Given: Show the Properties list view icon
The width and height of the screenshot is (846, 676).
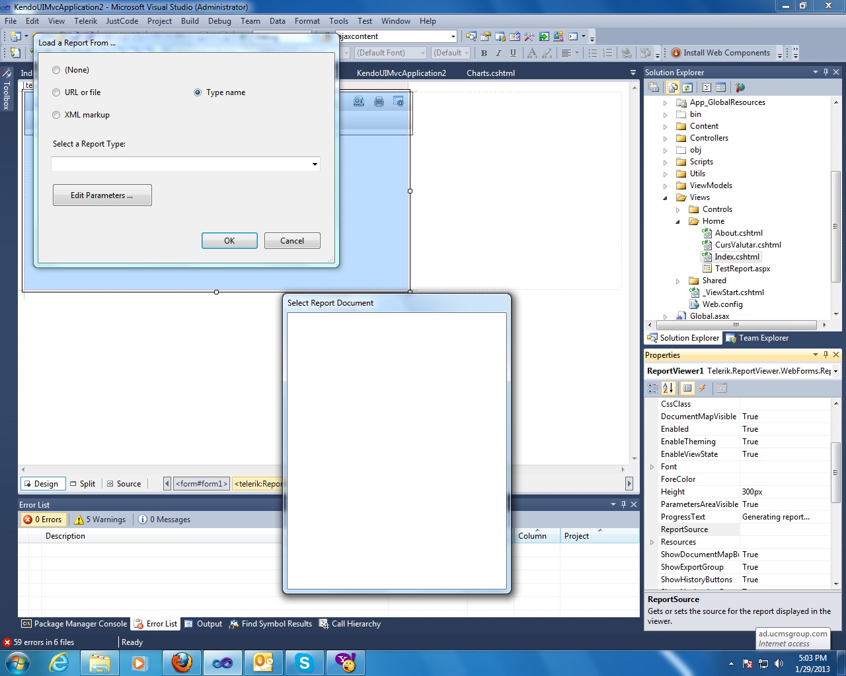Looking at the screenshot, I should [687, 388].
